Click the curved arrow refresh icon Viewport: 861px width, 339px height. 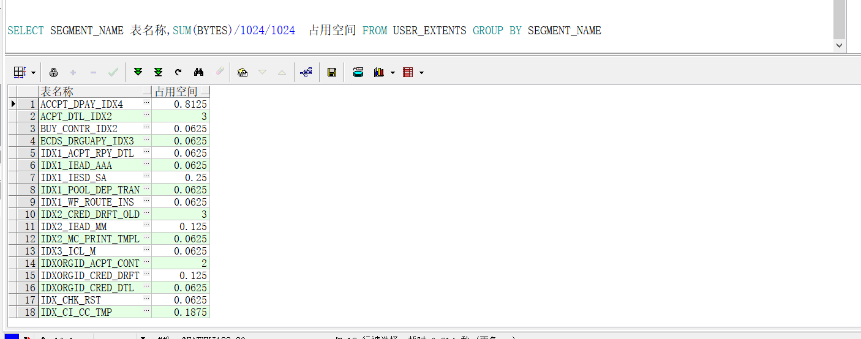pos(178,72)
